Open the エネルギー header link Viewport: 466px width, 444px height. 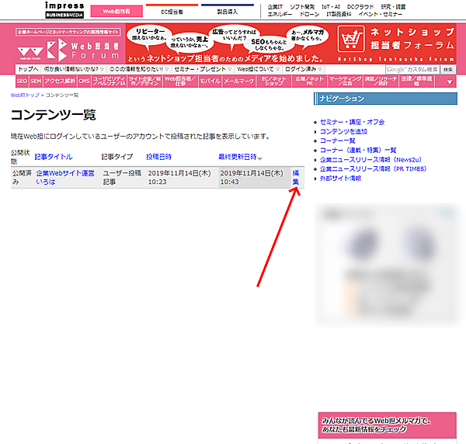point(280,14)
